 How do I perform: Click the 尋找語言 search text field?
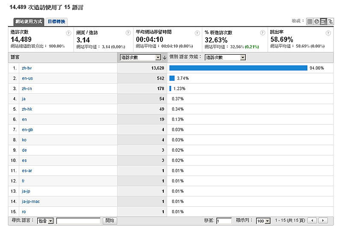click(78, 221)
